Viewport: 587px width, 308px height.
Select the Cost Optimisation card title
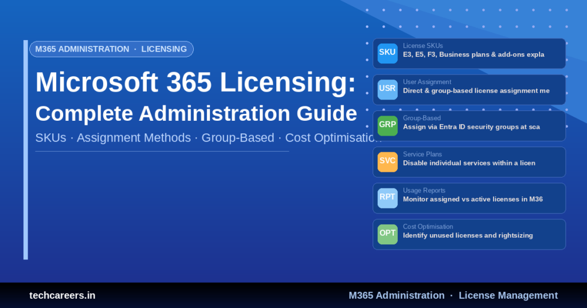pos(428,227)
